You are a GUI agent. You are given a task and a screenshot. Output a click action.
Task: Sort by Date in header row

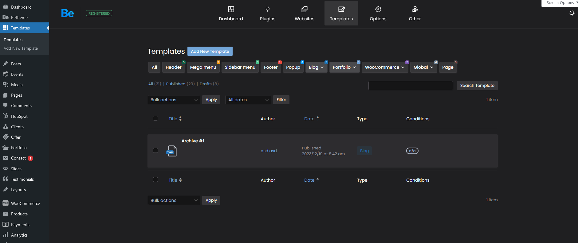pos(312,119)
